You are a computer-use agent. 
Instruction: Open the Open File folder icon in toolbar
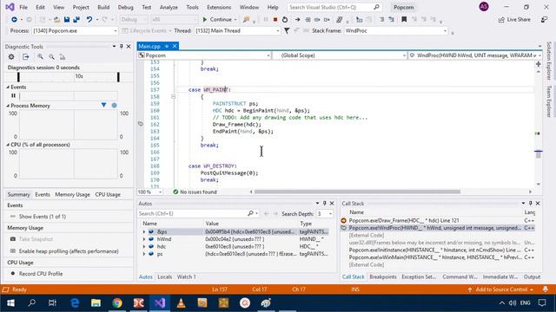point(56,20)
